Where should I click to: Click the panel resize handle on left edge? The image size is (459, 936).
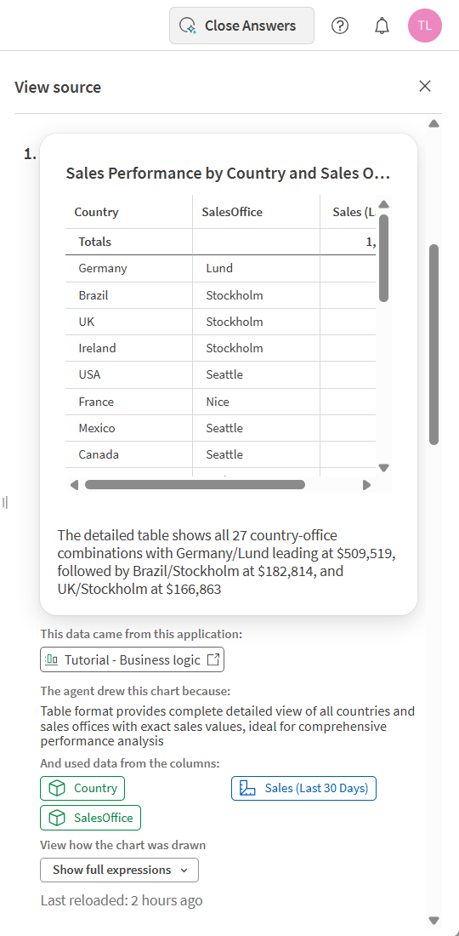[x=5, y=502]
